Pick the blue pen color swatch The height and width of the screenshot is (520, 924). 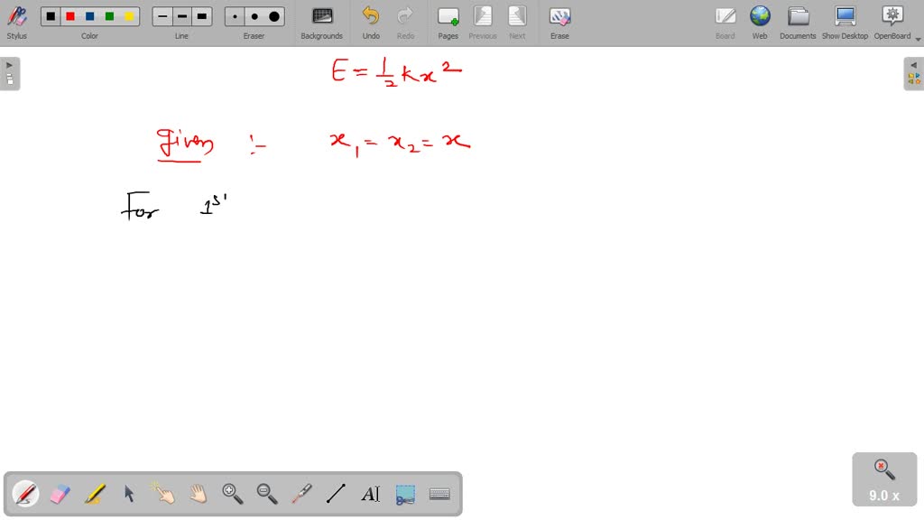point(90,16)
